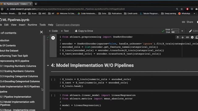Image resolution: width=198 pixels, height=111 pixels.
Task: Click the Share button
Action: click(x=187, y=22)
